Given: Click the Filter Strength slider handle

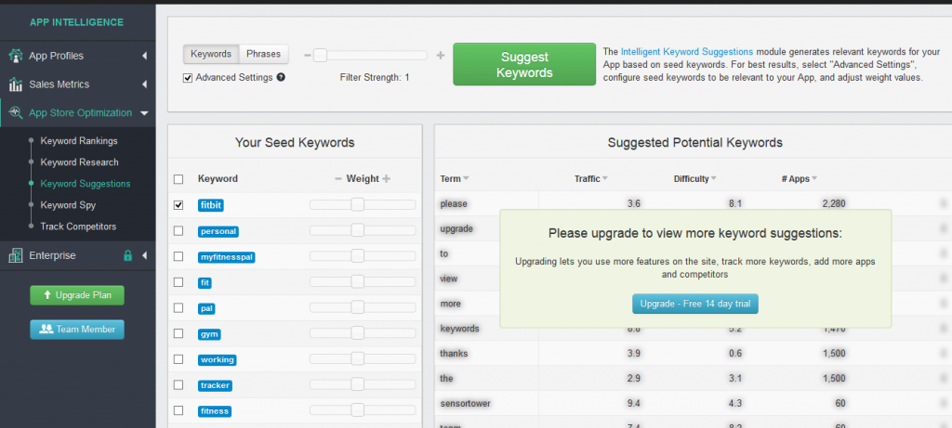Looking at the screenshot, I should (321, 56).
